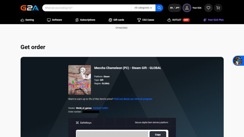Open the shopping cart icon
Viewport: 244px width, 137px height.
tap(218, 8)
